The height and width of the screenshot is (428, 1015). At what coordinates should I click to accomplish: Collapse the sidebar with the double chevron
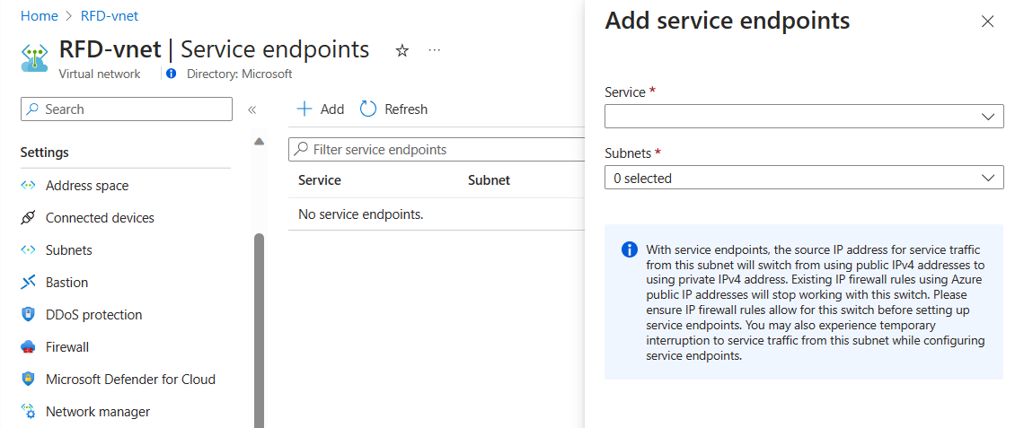pyautogui.click(x=252, y=109)
